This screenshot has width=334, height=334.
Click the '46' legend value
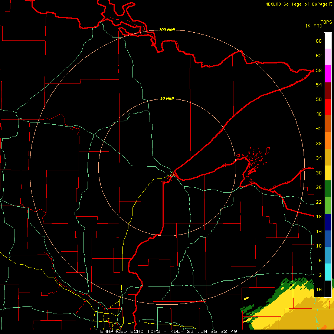click(x=319, y=114)
